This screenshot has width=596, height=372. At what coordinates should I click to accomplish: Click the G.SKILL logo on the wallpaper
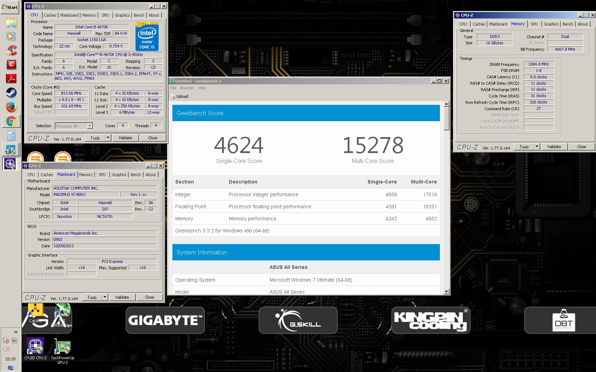point(298,320)
